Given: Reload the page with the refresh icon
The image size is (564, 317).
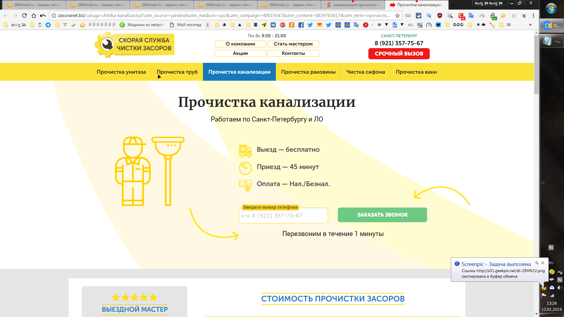Looking at the screenshot, I should (24, 16).
